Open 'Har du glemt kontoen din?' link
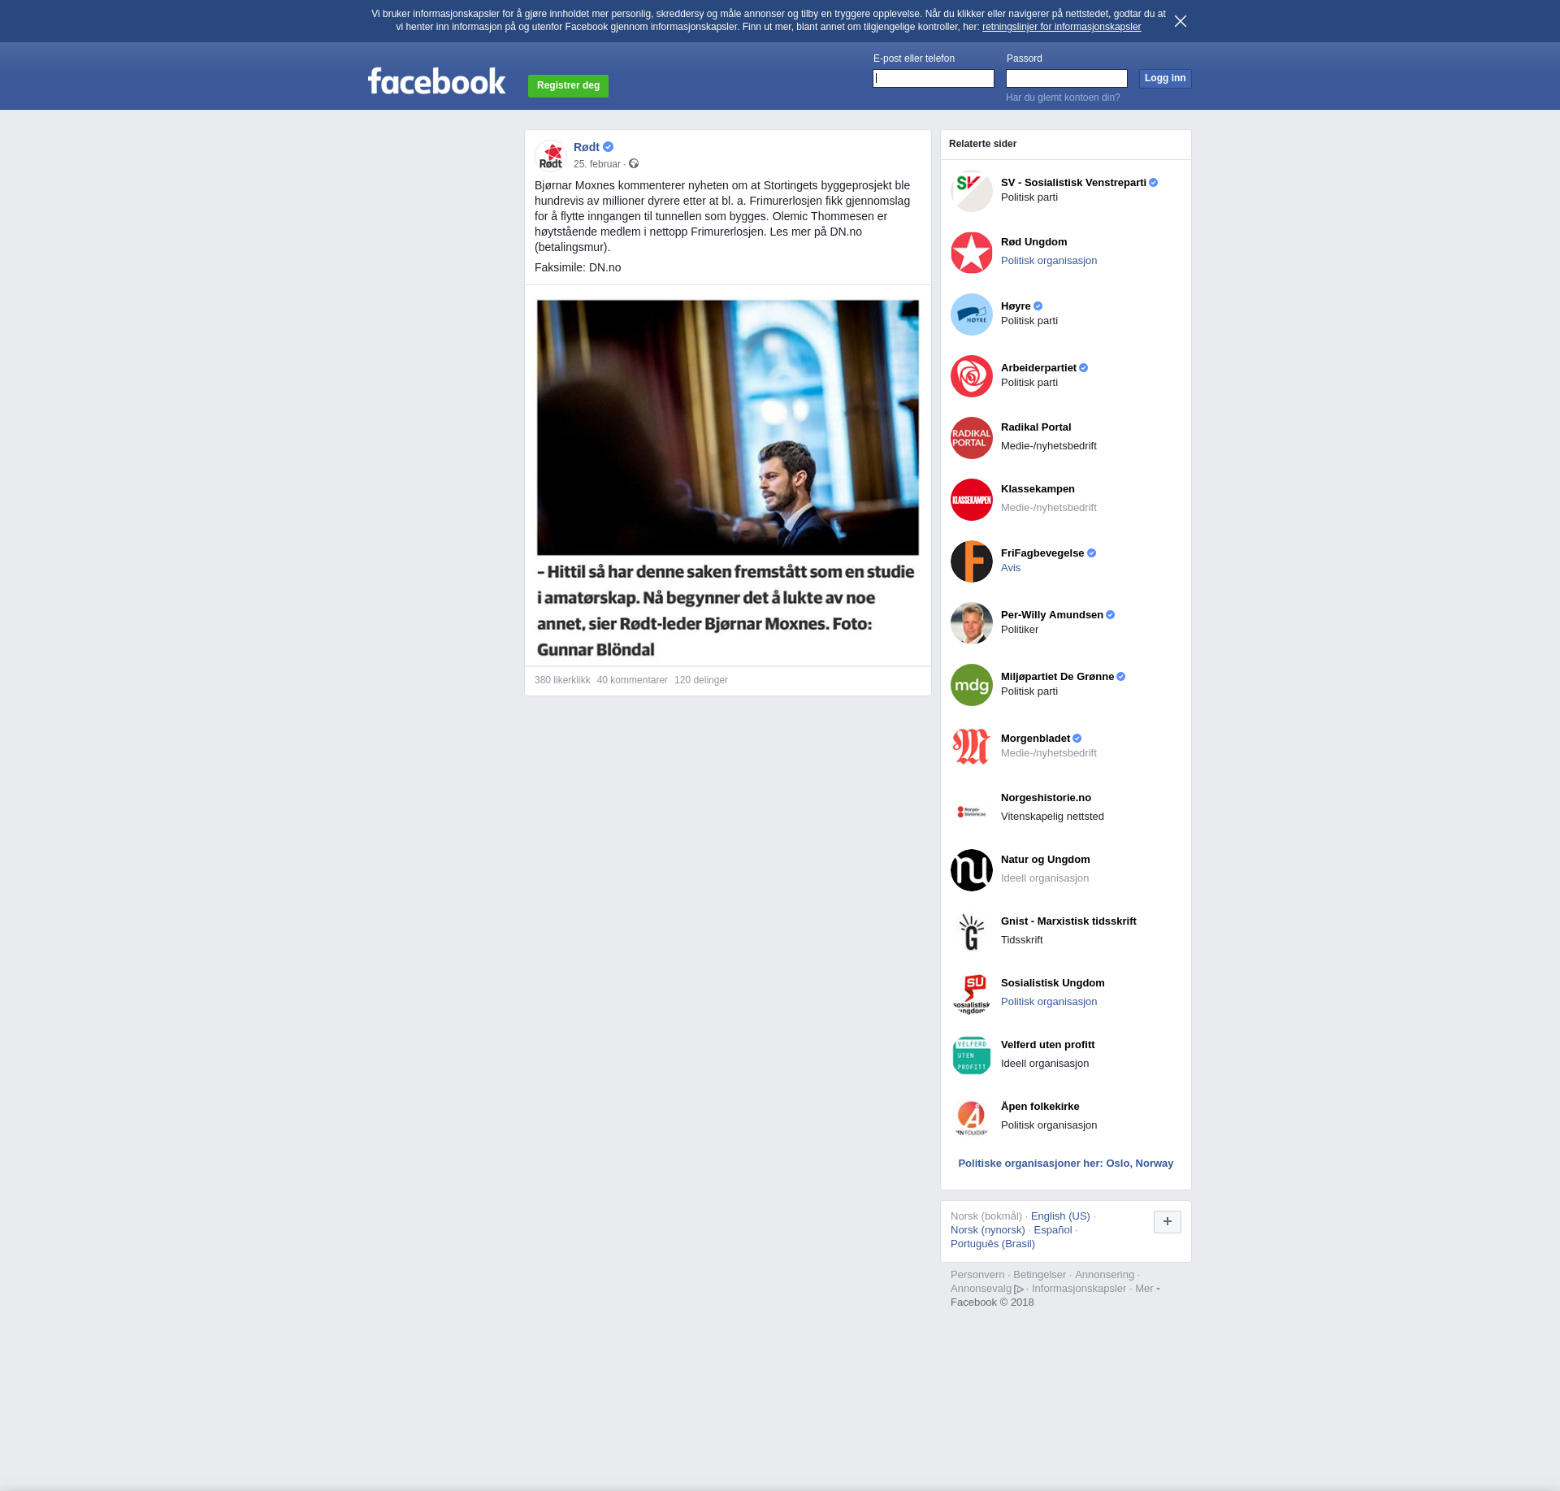This screenshot has height=1491, width=1560. coord(1063,98)
